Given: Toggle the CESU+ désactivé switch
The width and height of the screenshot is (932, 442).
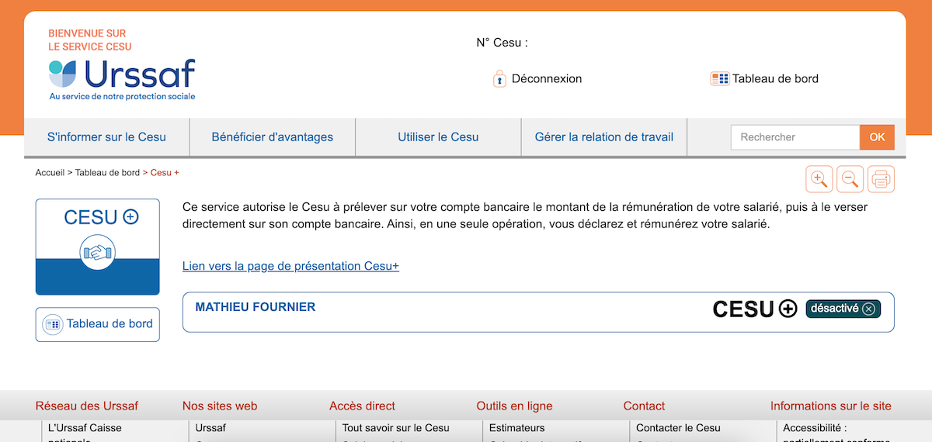Looking at the screenshot, I should pos(843,309).
